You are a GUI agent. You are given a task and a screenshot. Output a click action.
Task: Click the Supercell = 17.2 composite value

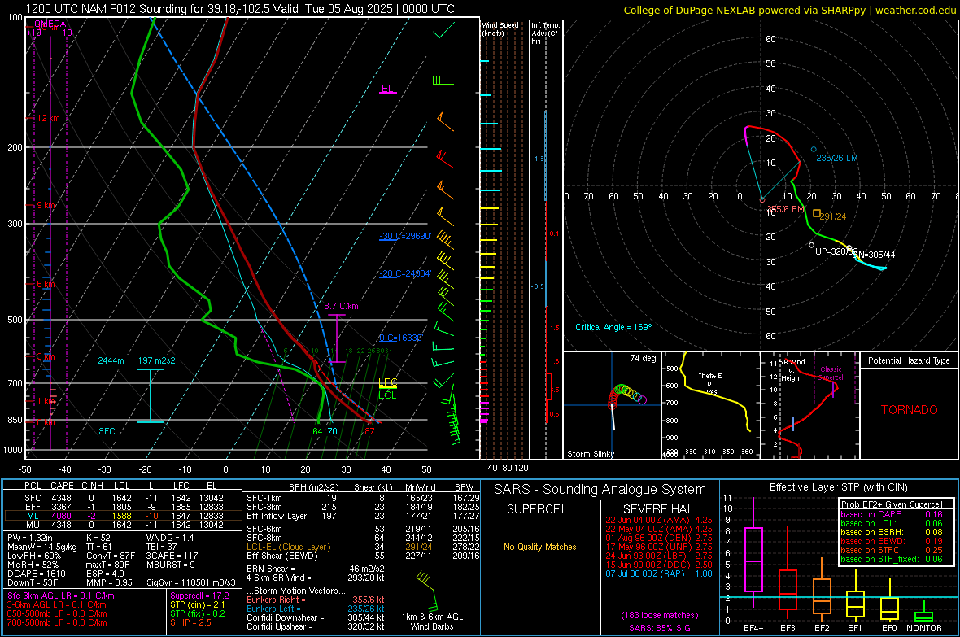click(x=199, y=596)
